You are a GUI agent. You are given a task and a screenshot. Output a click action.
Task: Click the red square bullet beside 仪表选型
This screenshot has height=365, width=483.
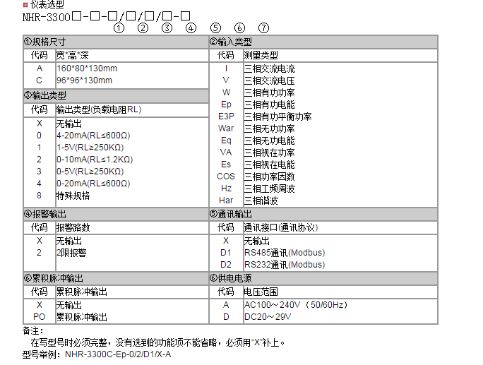coord(26,4)
